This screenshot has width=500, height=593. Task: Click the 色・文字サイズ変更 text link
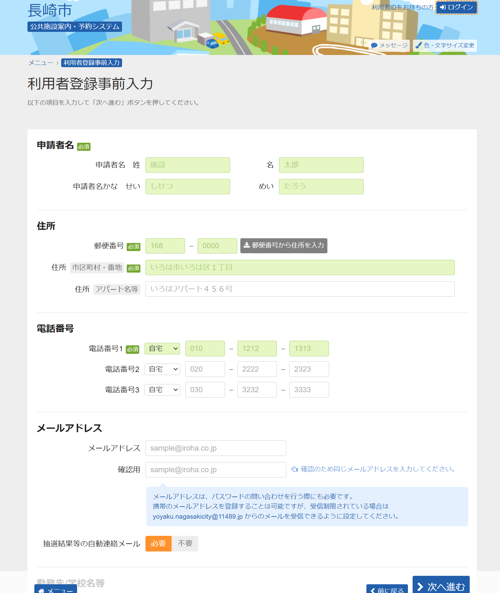[x=449, y=46]
